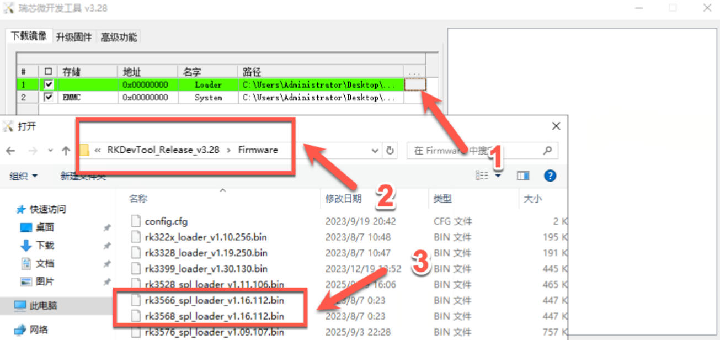Click the search magnifier icon
Viewport: 720px width, 340px height.
click(x=547, y=150)
